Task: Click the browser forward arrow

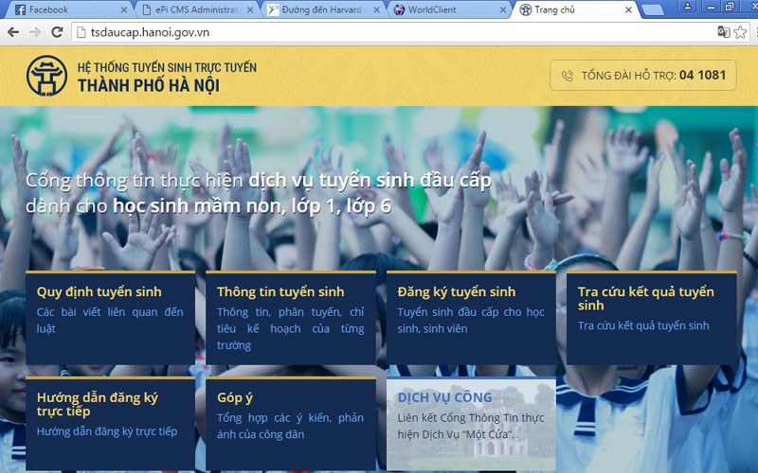Action: 34,31
